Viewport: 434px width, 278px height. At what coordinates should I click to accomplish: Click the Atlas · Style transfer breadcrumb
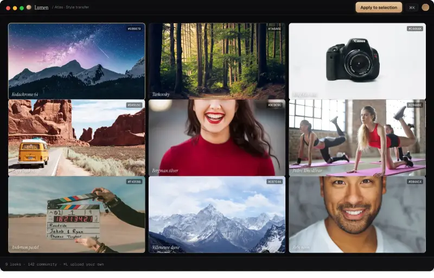click(x=71, y=7)
